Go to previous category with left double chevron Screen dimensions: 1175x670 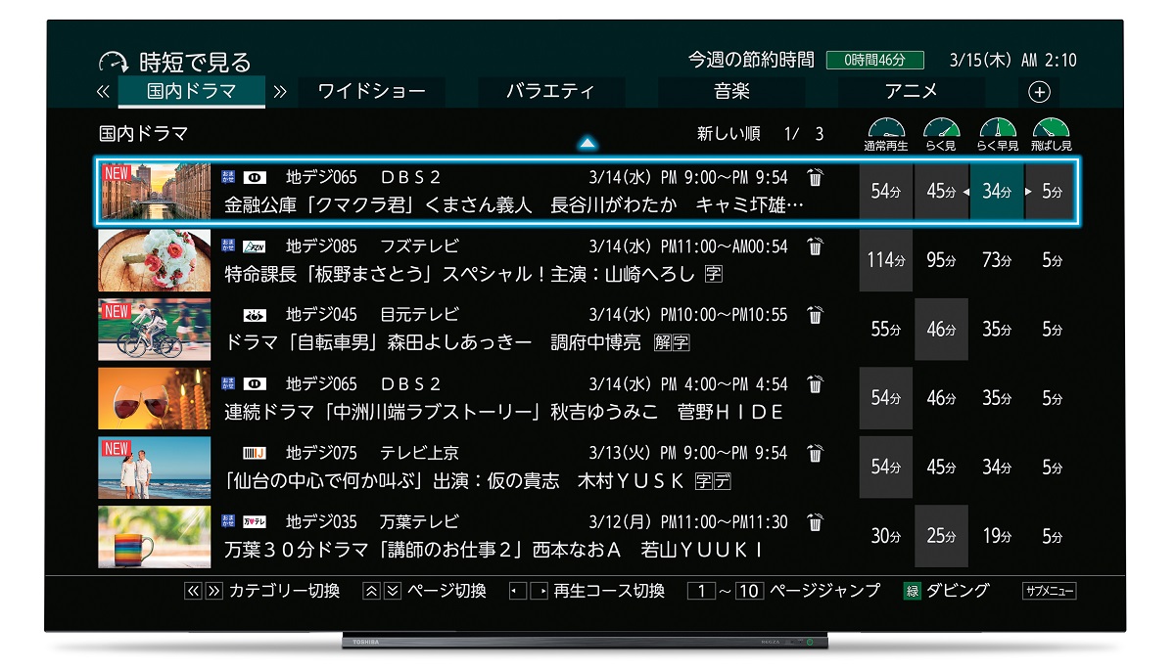[x=104, y=92]
